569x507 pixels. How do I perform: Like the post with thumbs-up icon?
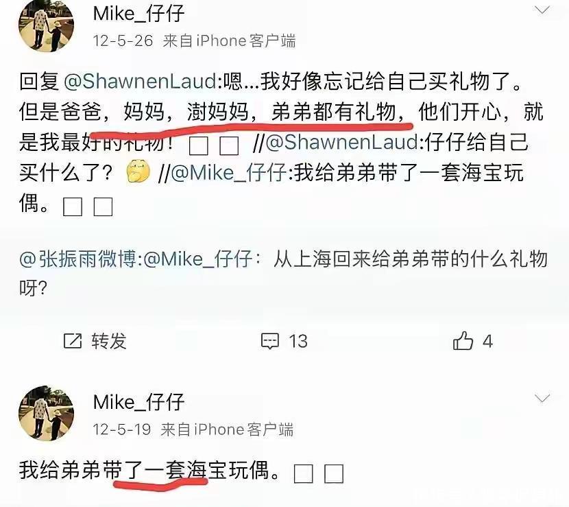(x=463, y=341)
